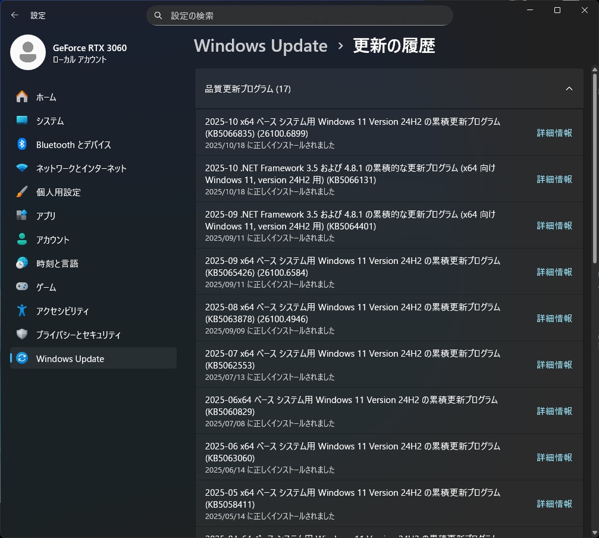Open 詳細情報 for KB5060829
This screenshot has width=599, height=538.
point(554,411)
